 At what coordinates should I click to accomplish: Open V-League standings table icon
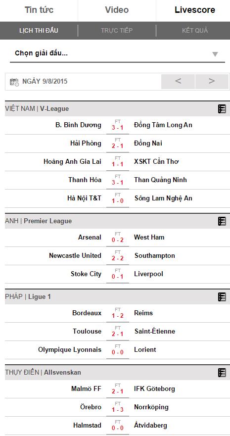click(x=222, y=109)
